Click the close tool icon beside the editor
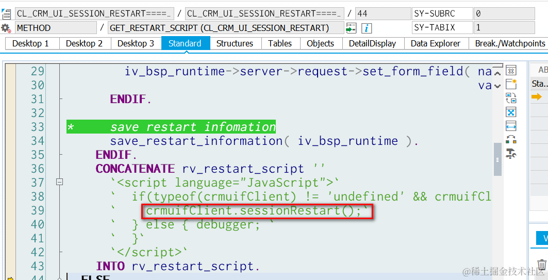The image size is (548, 280). click(511, 71)
